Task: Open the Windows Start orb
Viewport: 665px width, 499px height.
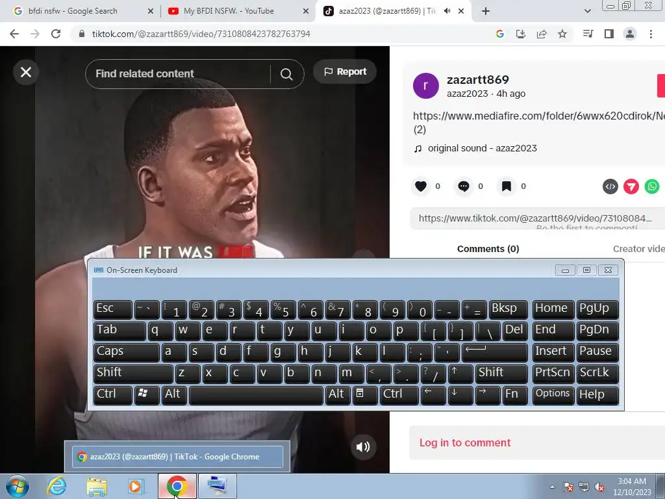Action: (17, 486)
